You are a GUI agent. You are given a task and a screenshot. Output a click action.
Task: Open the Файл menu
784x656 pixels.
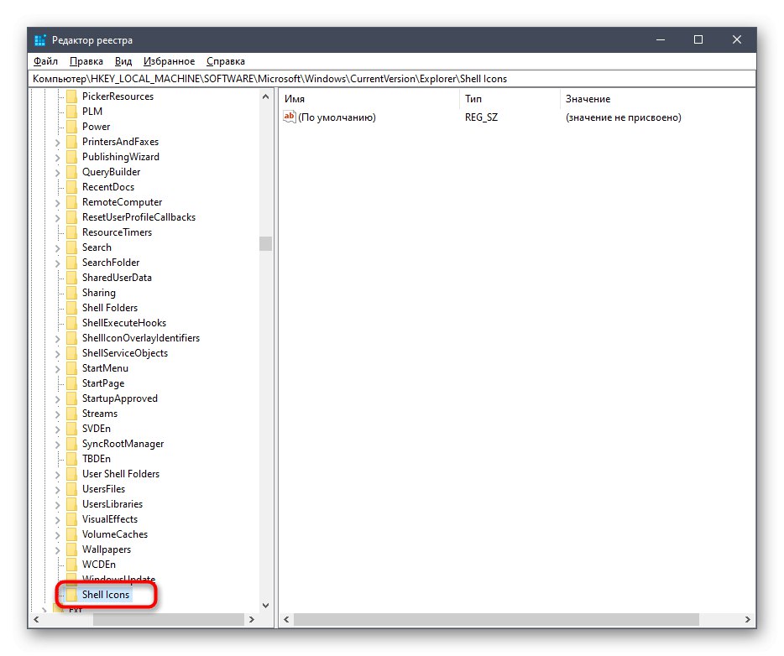click(45, 61)
